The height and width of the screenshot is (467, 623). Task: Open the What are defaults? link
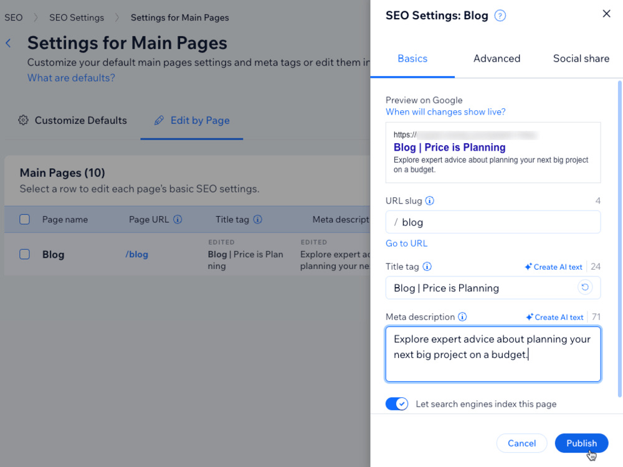coord(71,78)
